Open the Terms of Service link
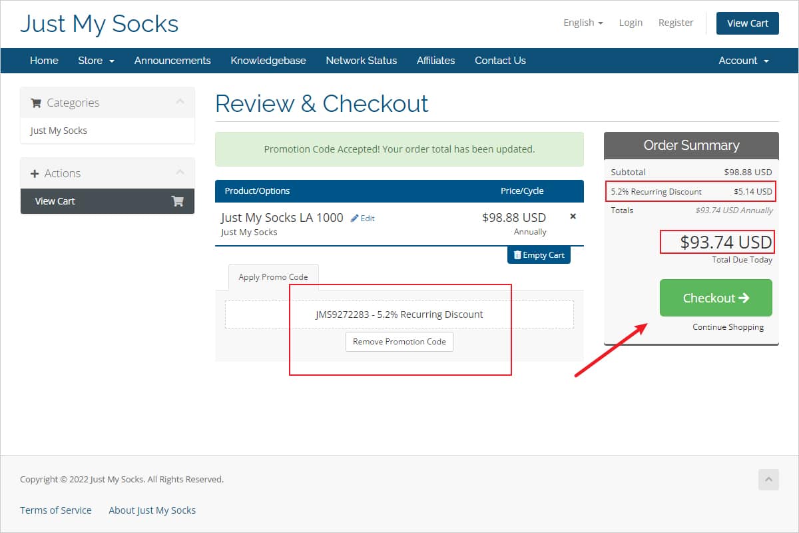Image resolution: width=799 pixels, height=533 pixels. [x=56, y=510]
